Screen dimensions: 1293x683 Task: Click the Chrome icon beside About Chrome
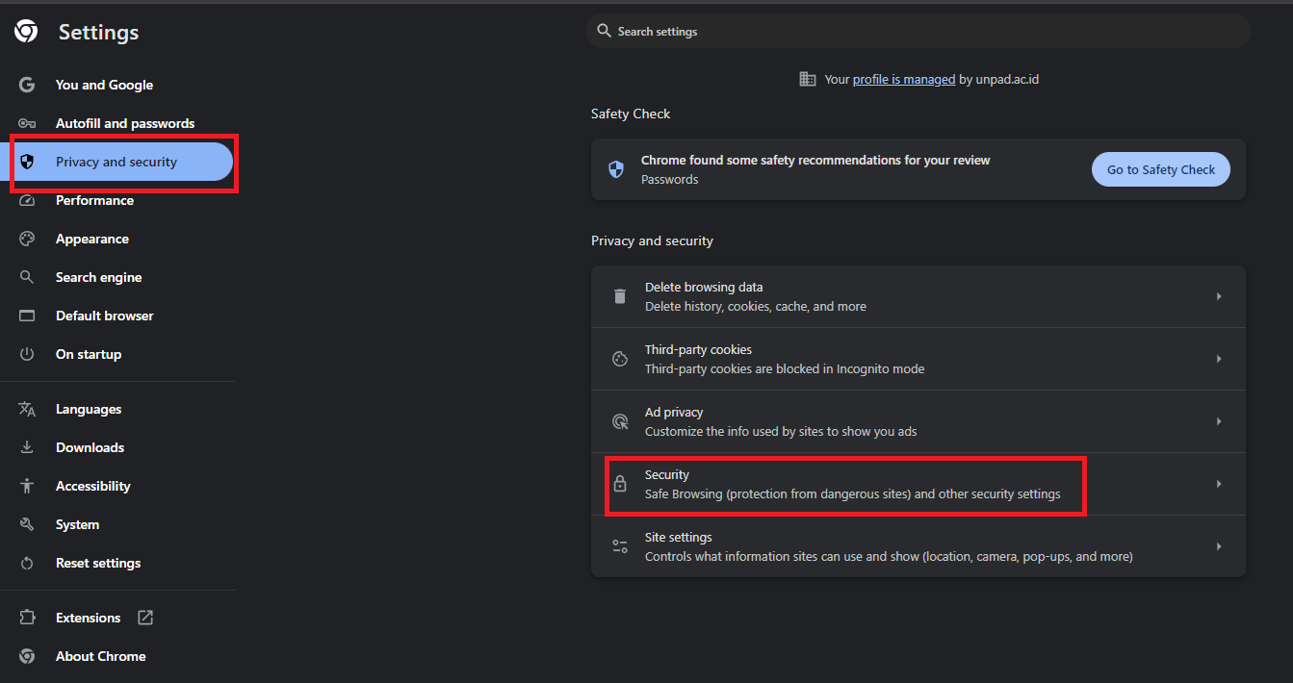27,656
